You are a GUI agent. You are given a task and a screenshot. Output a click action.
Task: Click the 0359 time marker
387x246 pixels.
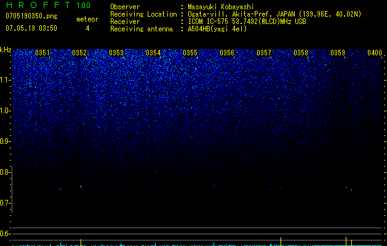338,53
